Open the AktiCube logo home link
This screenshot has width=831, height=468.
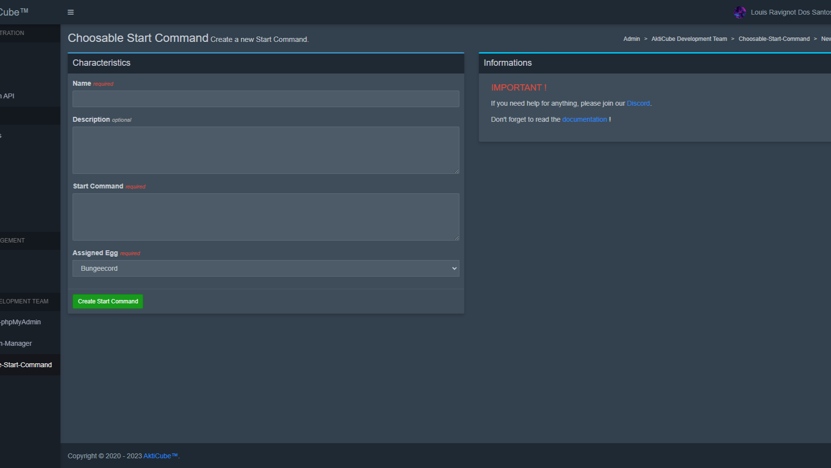point(14,12)
